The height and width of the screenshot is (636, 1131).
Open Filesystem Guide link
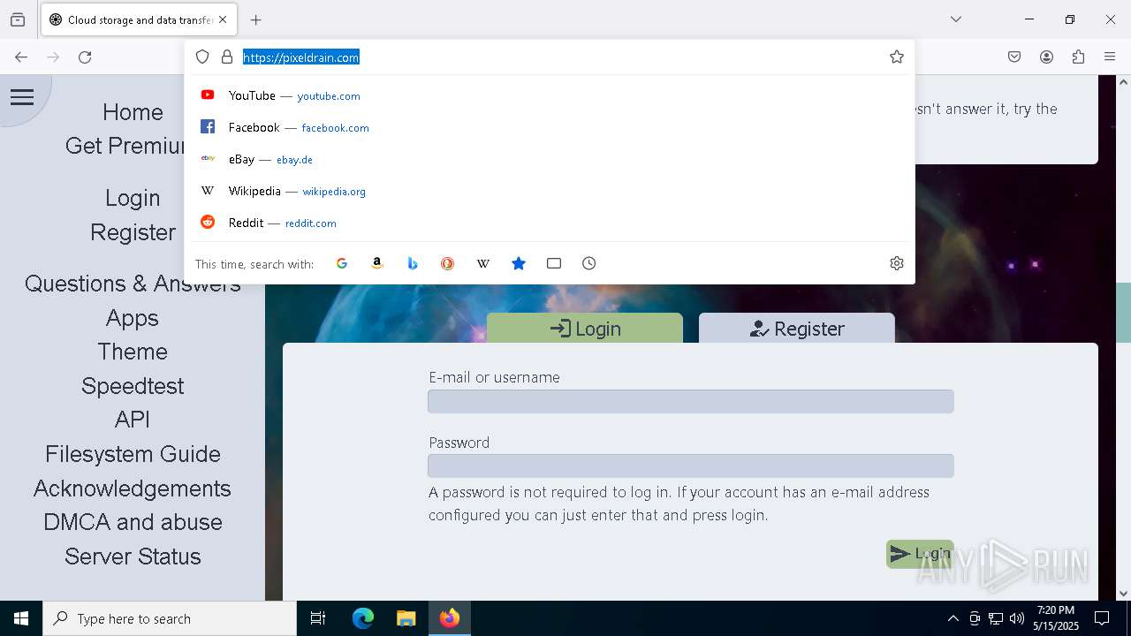tap(133, 454)
